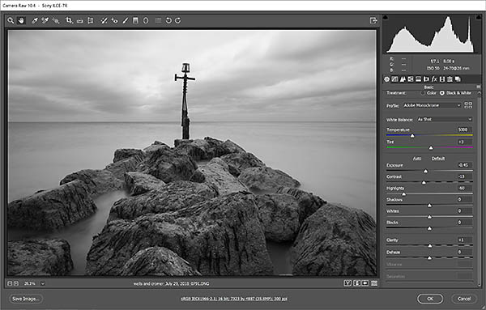The height and width of the screenshot is (310, 486).
Task: Select the Zoom tool
Action: (x=11, y=21)
